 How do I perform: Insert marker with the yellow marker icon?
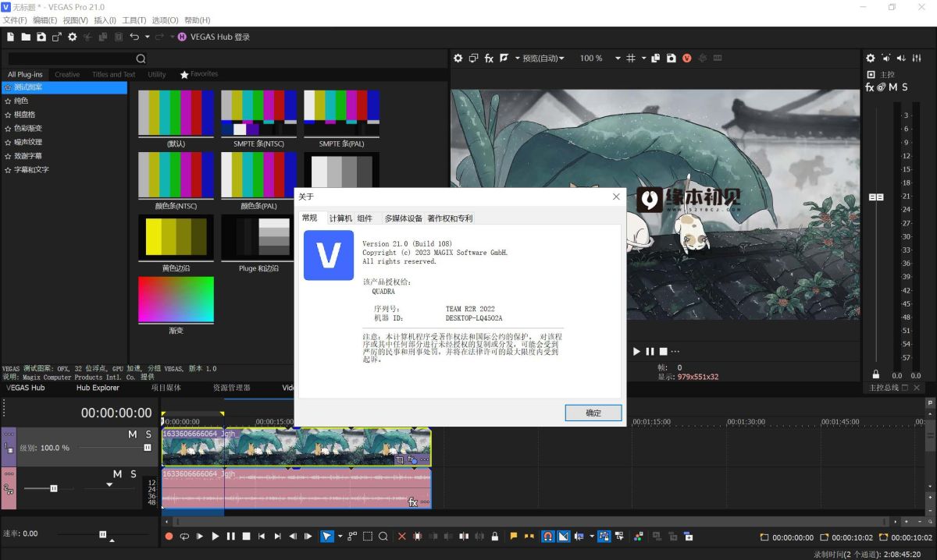pos(514,537)
